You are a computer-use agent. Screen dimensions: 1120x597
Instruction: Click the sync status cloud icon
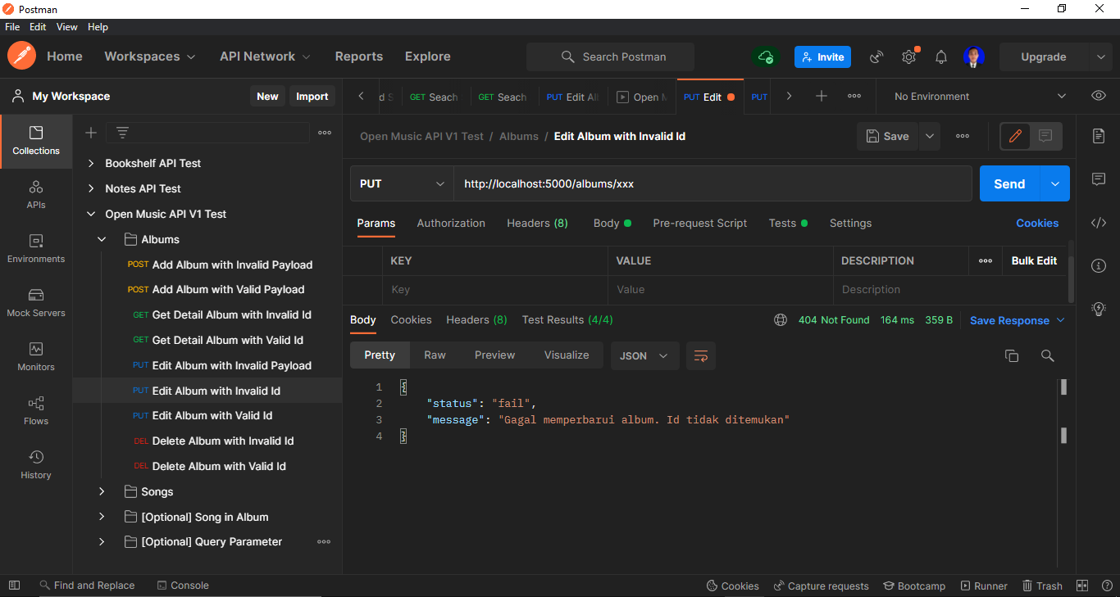(766, 57)
